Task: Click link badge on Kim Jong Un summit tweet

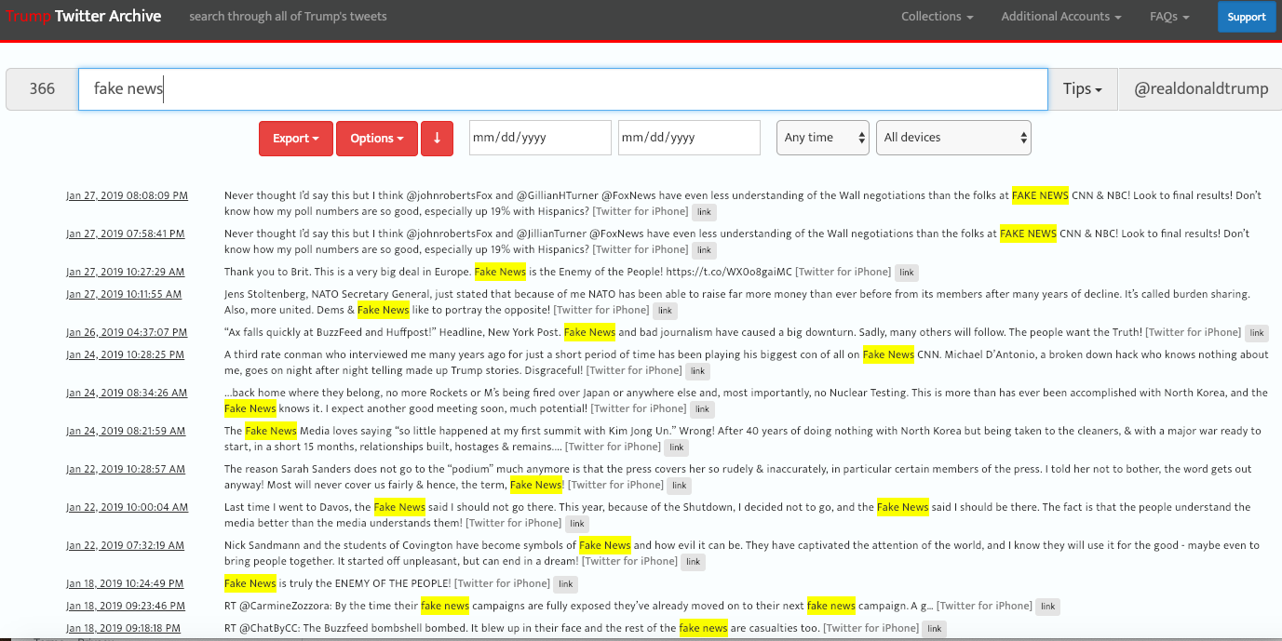Action: coord(677,447)
